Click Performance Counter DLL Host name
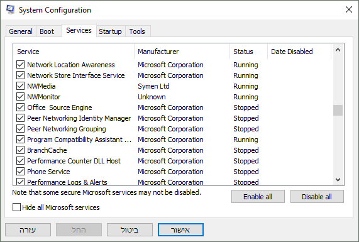This screenshot has height=242, width=359. coord(74,161)
